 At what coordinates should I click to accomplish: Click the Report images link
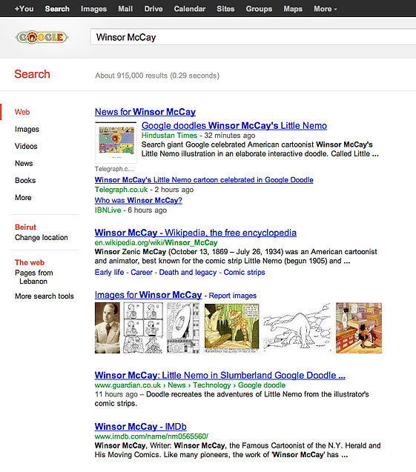pyautogui.click(x=233, y=296)
